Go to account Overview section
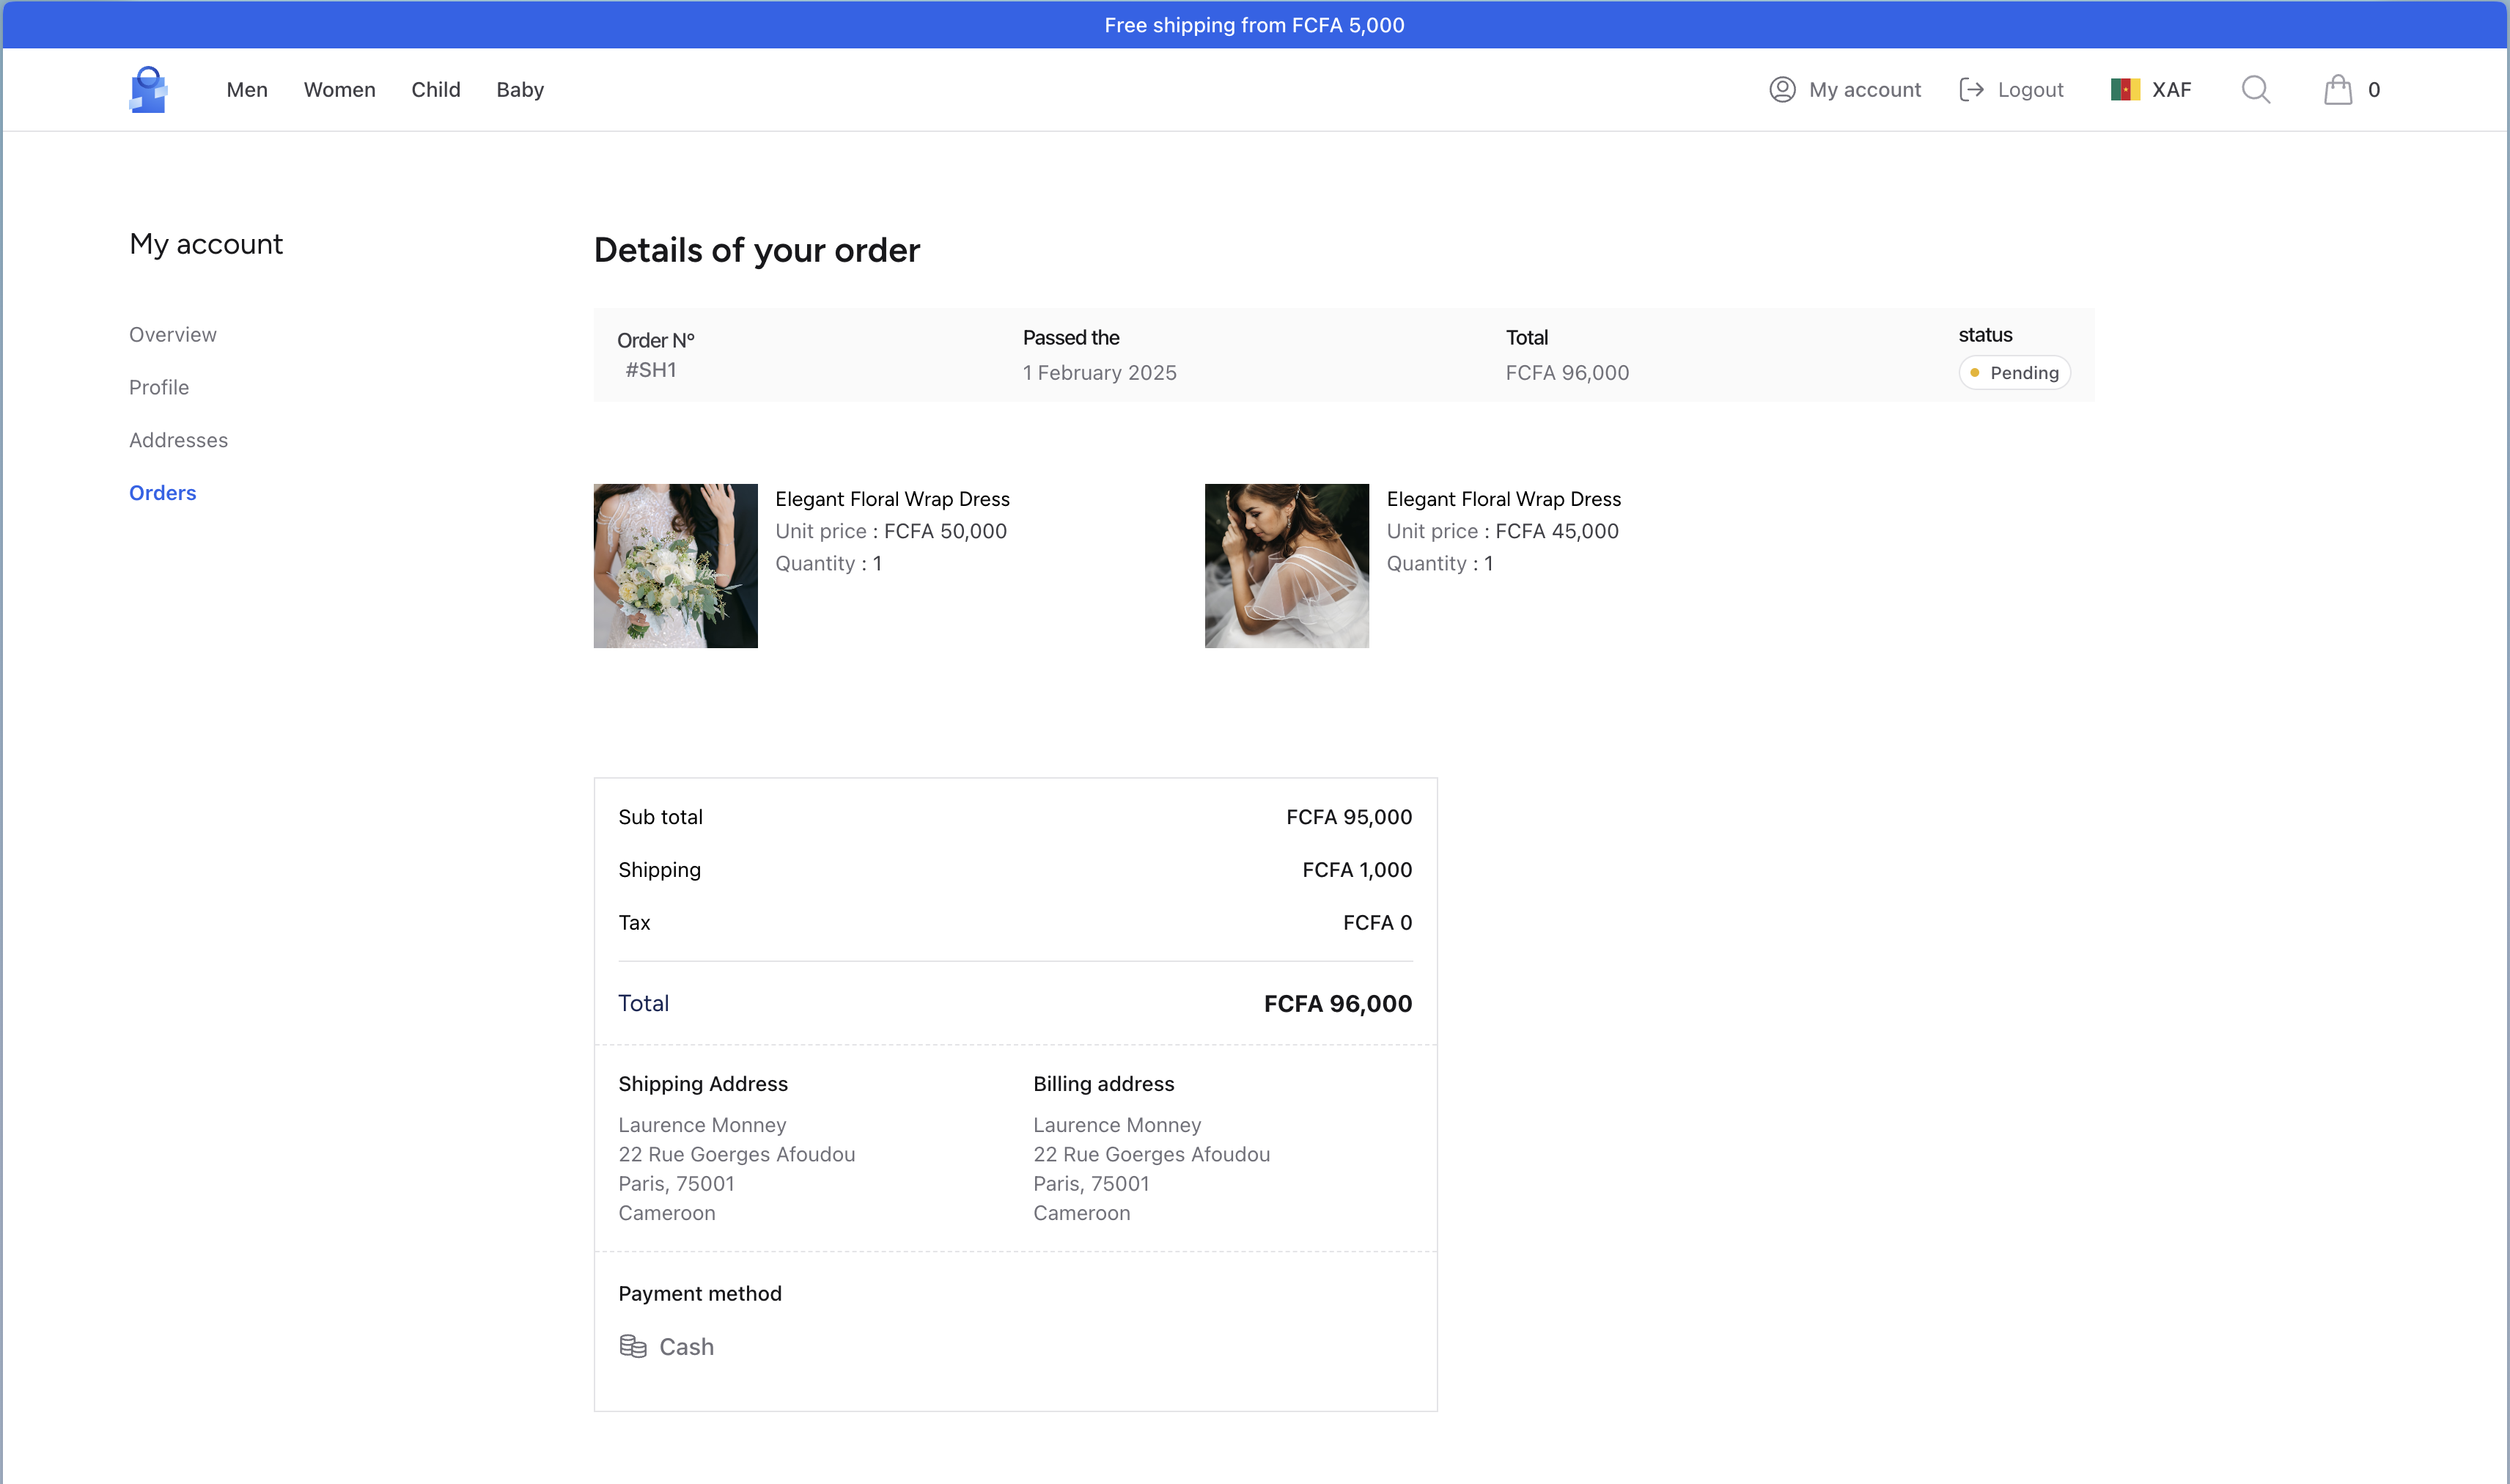 tap(173, 335)
